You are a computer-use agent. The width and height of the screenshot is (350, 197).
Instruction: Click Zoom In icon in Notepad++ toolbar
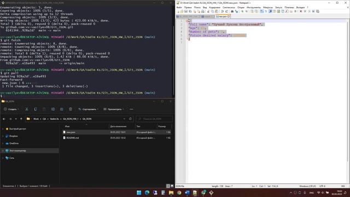click(x=242, y=11)
